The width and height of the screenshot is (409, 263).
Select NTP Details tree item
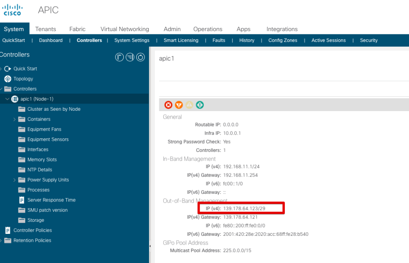(40, 170)
